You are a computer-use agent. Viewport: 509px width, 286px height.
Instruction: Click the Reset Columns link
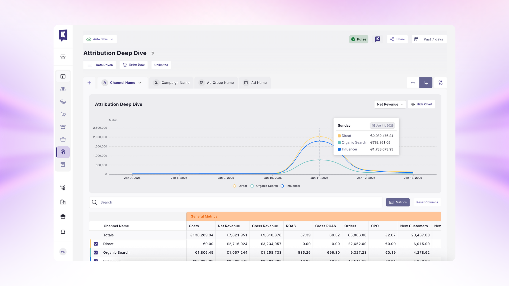[427, 202]
